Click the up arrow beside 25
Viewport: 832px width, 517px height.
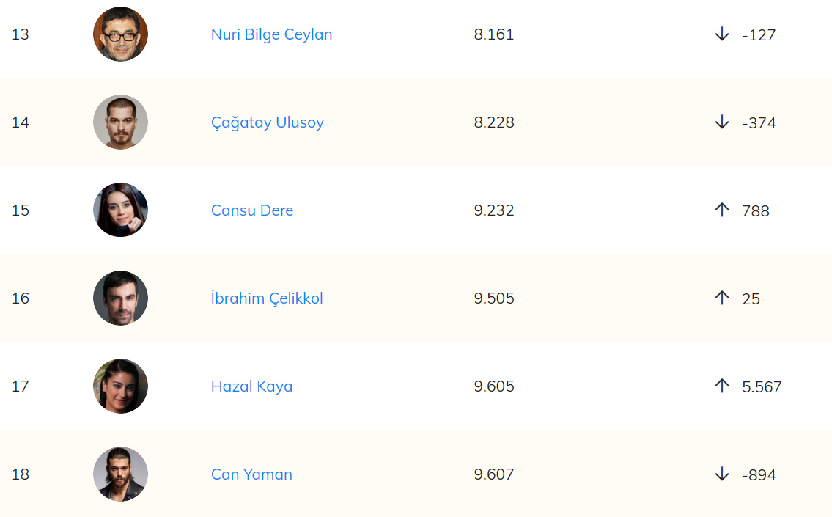[x=722, y=298]
